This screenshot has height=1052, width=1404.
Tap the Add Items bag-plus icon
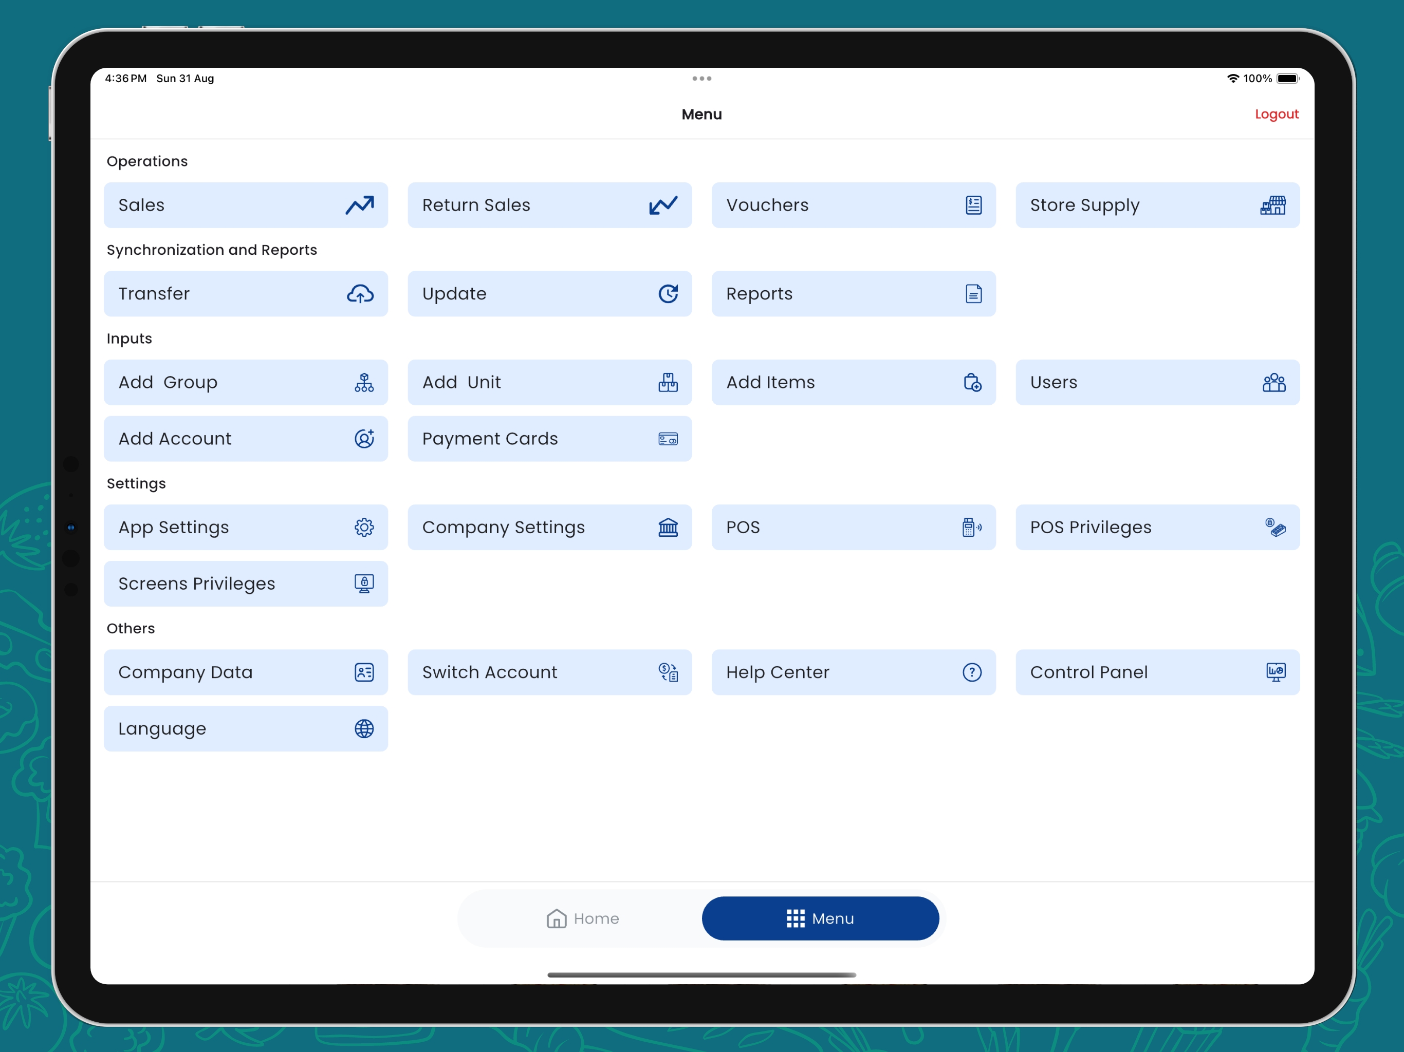coord(972,383)
